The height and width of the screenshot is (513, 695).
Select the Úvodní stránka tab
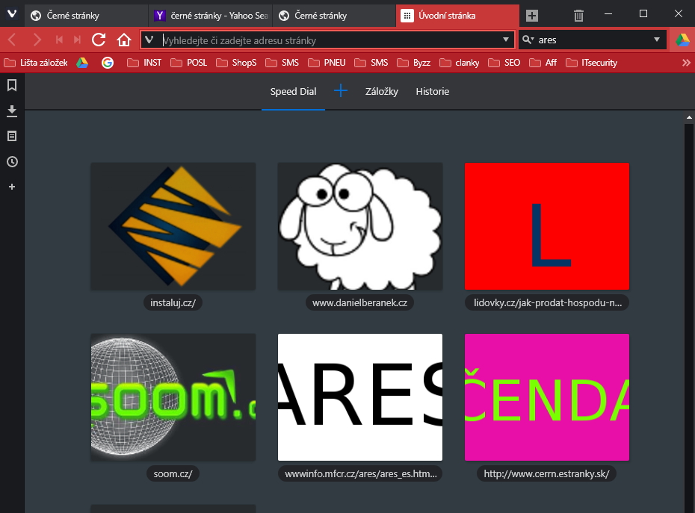[457, 16]
